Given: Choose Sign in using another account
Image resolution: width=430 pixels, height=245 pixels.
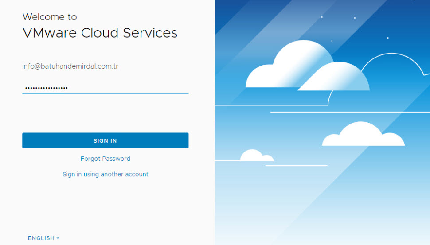Looking at the screenshot, I should [105, 174].
